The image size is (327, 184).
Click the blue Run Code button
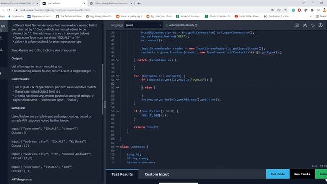tap(277, 174)
